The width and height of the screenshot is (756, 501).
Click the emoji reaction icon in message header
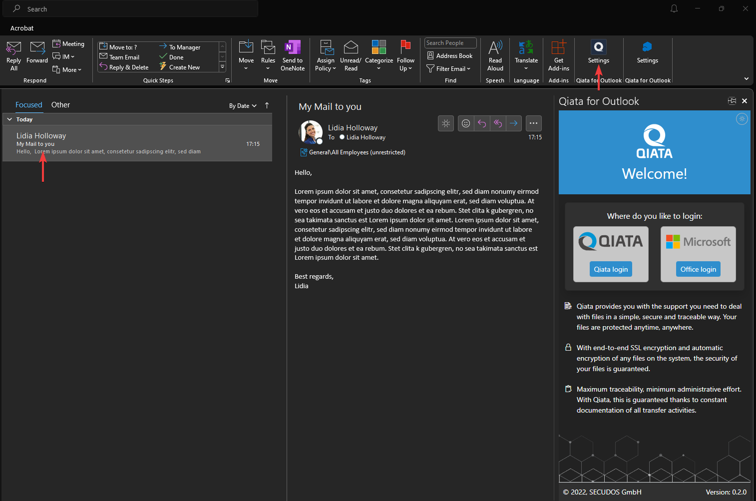[x=466, y=123]
